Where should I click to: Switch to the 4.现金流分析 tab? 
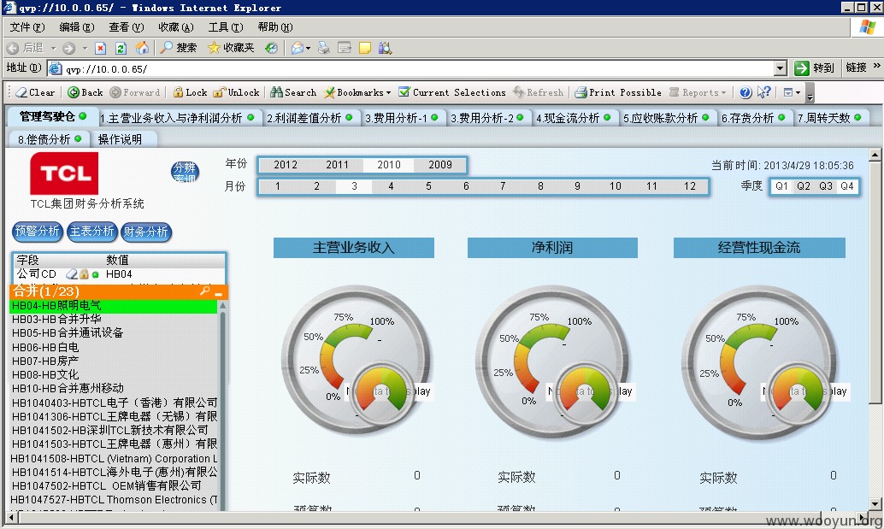pos(574,118)
